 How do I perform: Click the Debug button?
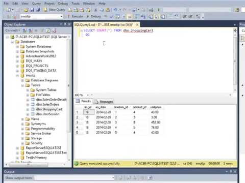(x=94, y=16)
